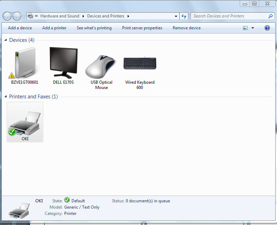Open the recent pages dropdown arrow
Viewport: 277px width, 225px height.
(x=24, y=16)
